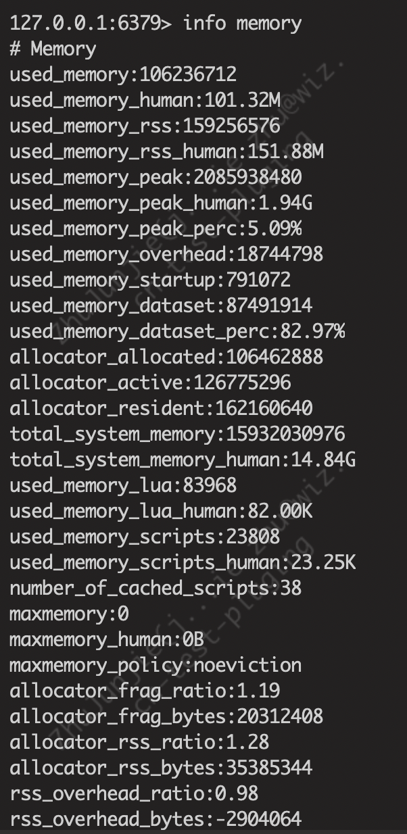The image size is (407, 834).
Task: Select the maxmemory_policy:noeviction line
Action: tap(155, 666)
